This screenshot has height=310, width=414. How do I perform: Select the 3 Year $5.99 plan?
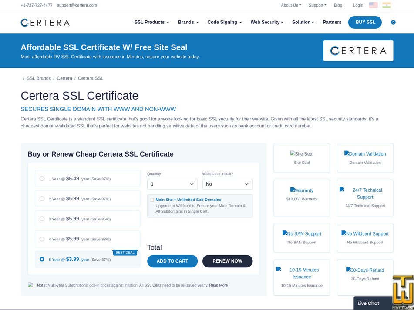tap(42, 219)
